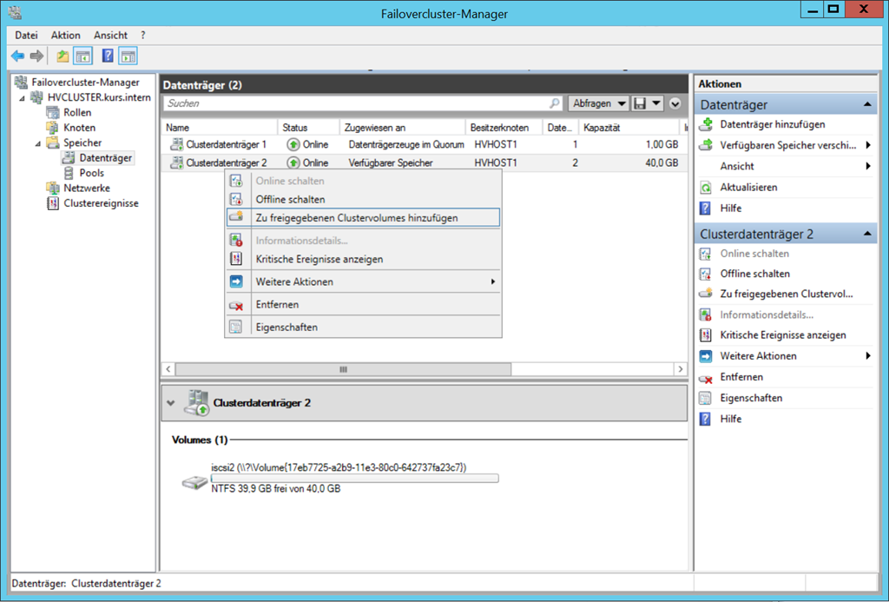Click Kritische Ereignisse anzeigen in actions pane
Viewport: 889px width, 602px height.
click(783, 335)
